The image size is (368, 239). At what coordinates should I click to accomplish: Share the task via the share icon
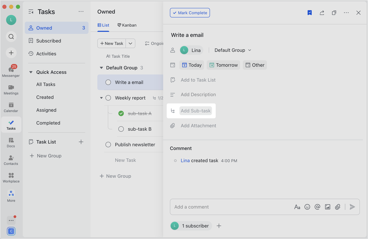(322, 13)
